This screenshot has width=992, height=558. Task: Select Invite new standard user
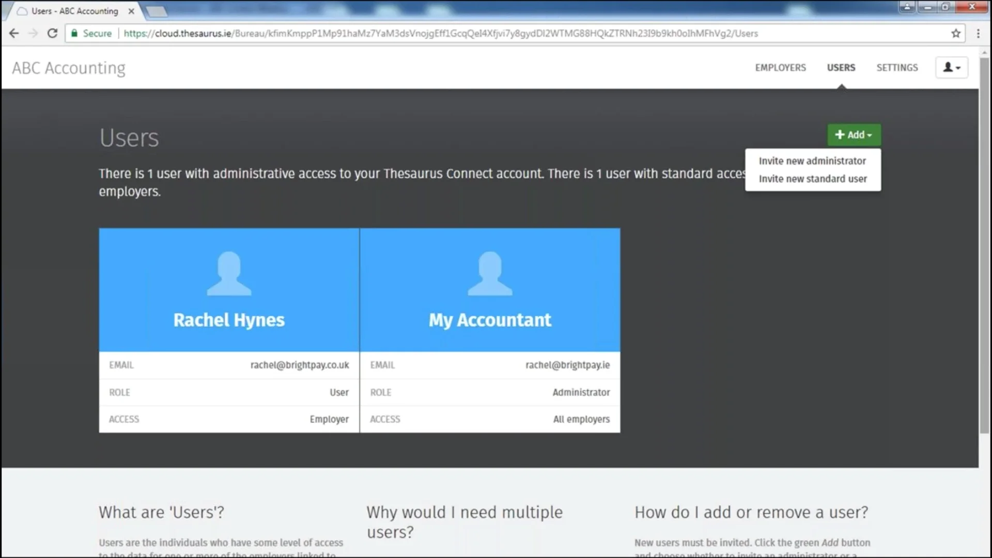pos(812,178)
